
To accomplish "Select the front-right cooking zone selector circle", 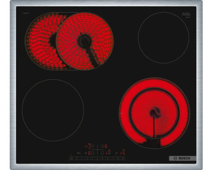I will pos(103,153).
